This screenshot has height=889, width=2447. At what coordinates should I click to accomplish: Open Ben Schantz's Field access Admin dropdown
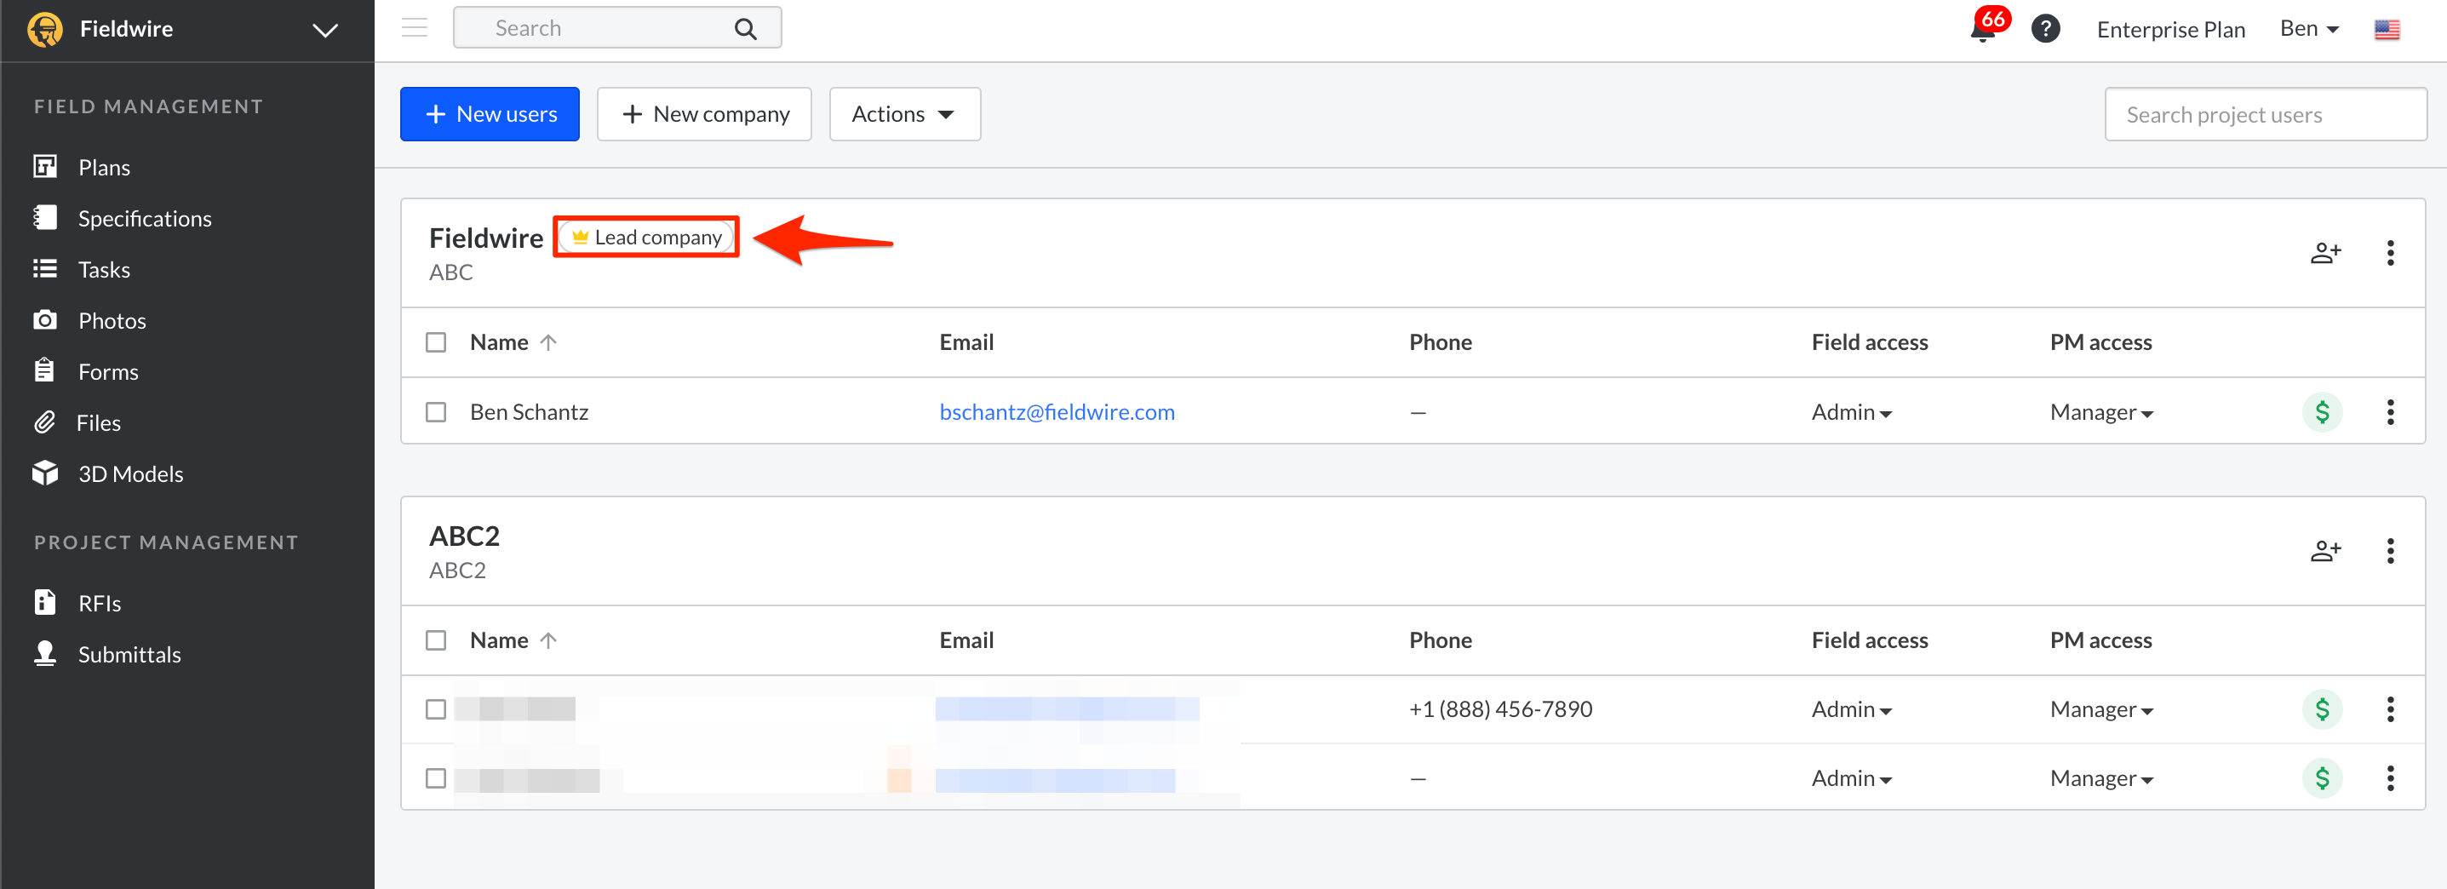(1850, 412)
